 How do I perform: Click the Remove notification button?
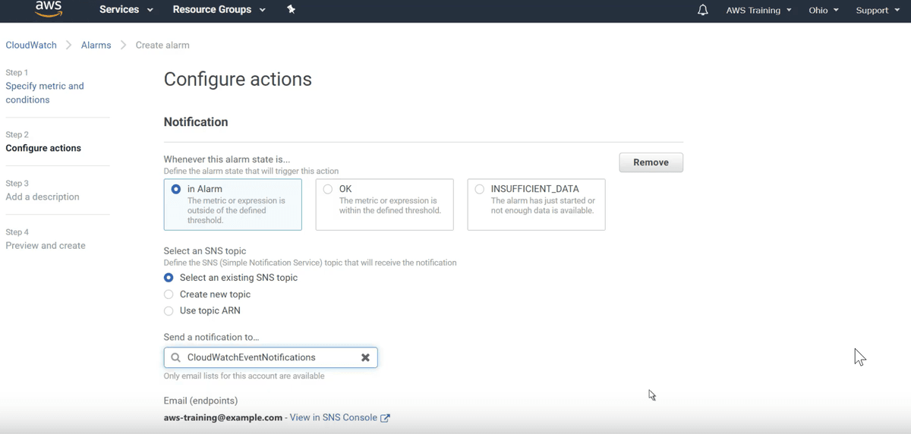(651, 162)
